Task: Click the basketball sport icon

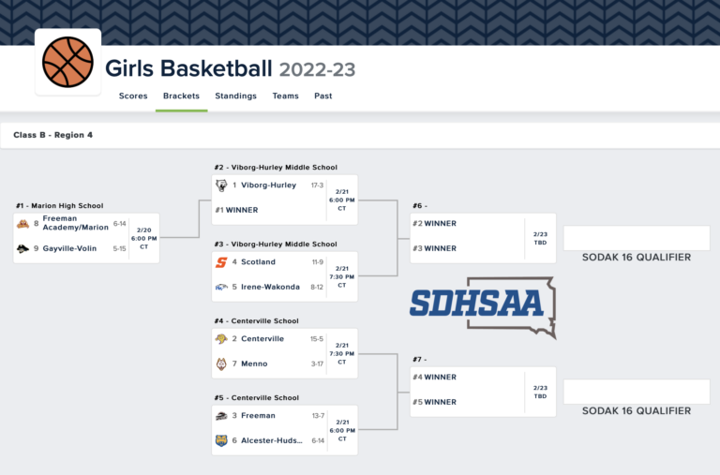Action: 67,62
